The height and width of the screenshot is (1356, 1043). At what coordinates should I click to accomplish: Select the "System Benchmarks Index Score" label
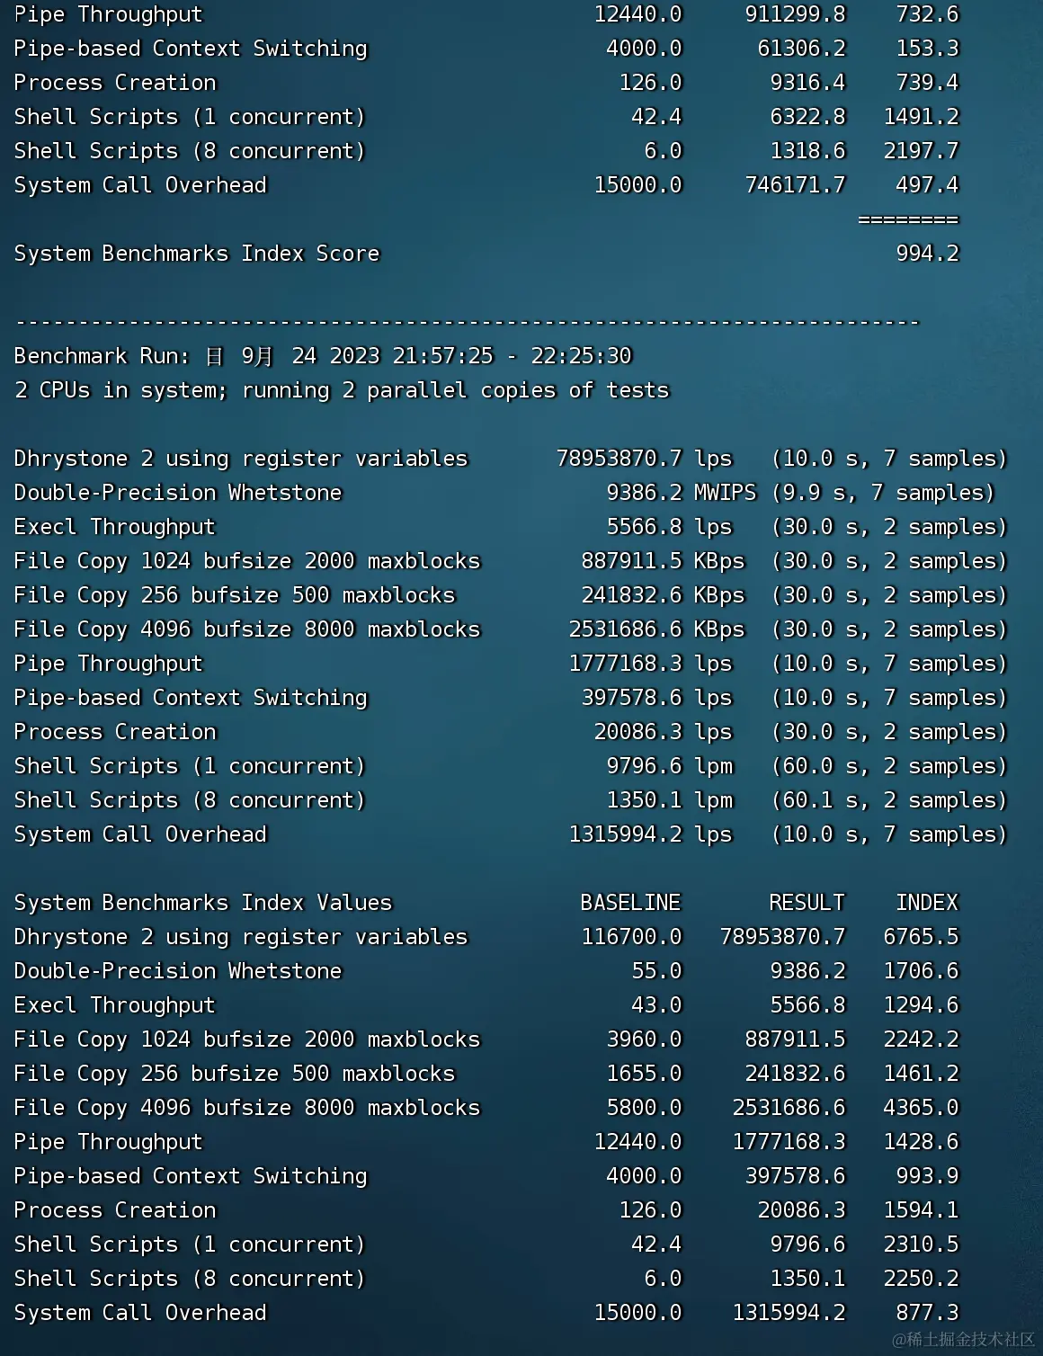pyautogui.click(x=197, y=254)
